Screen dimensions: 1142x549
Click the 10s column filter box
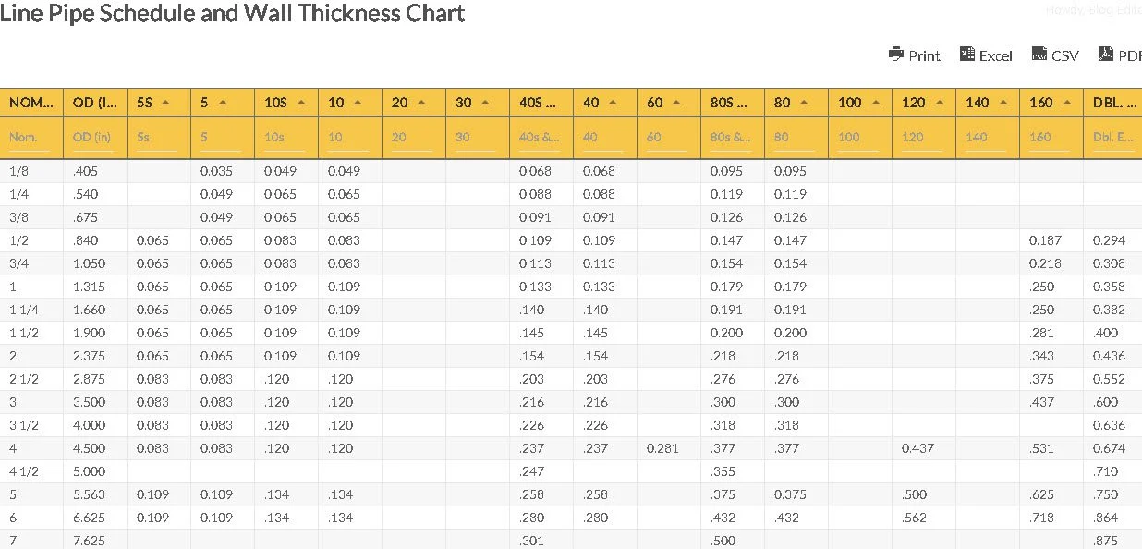point(286,138)
